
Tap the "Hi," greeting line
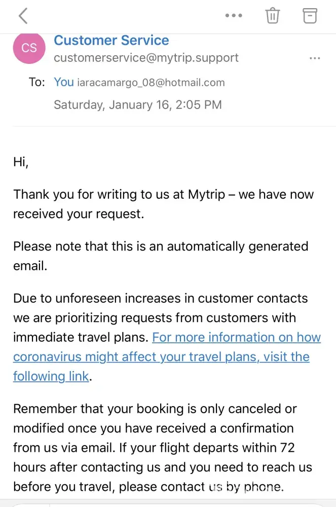click(21, 162)
